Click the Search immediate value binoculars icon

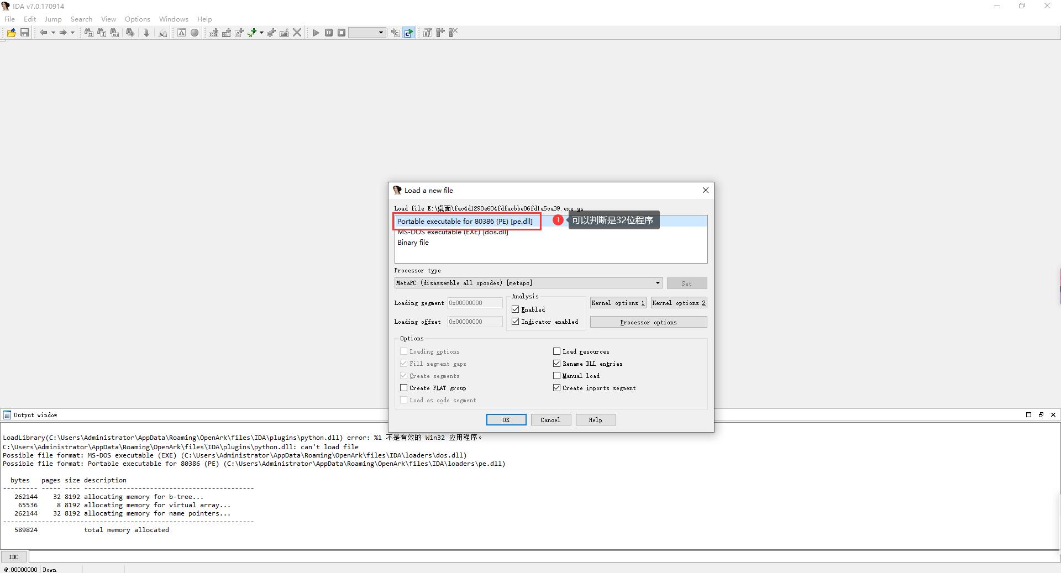88,33
